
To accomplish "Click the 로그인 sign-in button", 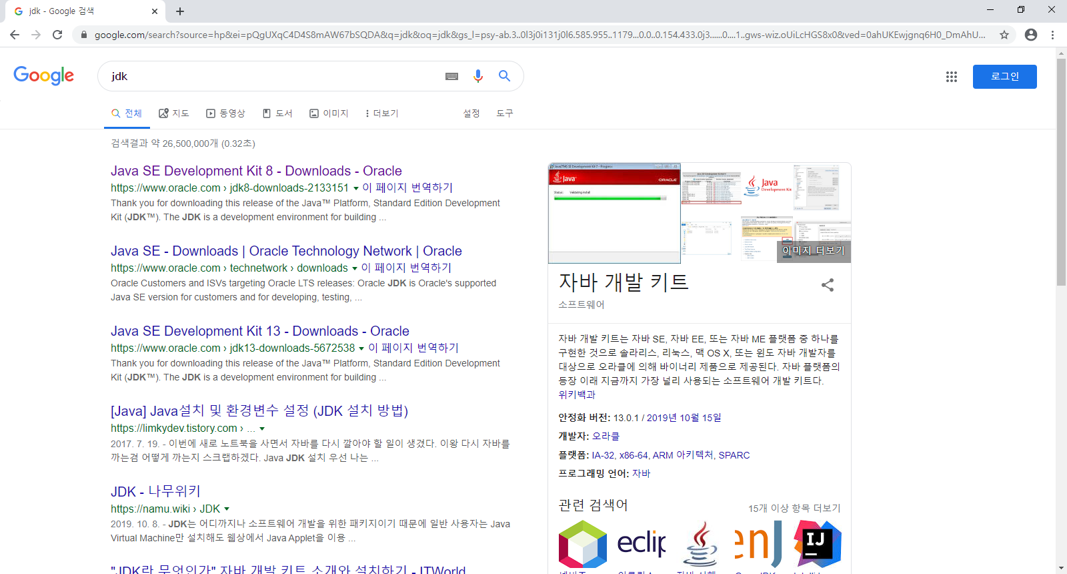I will [1004, 77].
